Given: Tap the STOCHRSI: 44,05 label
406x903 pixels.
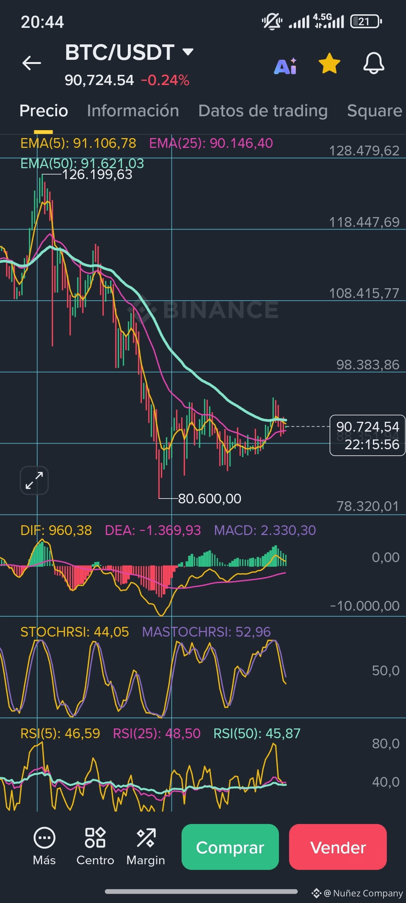Looking at the screenshot, I should coord(74,632).
